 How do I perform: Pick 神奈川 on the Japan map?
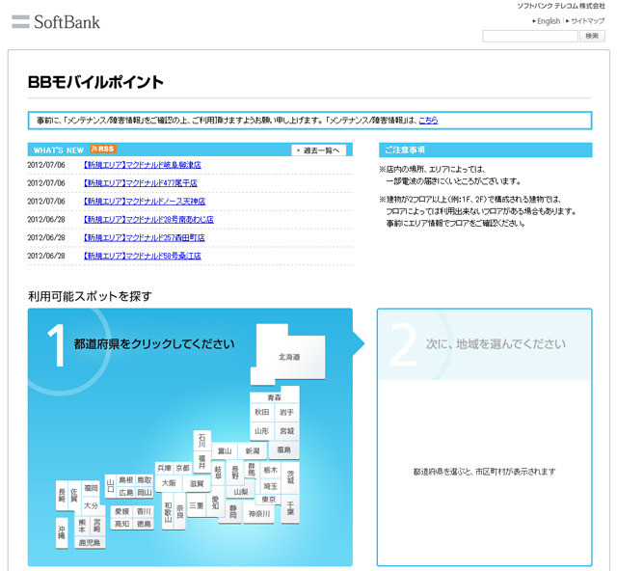pos(259,514)
